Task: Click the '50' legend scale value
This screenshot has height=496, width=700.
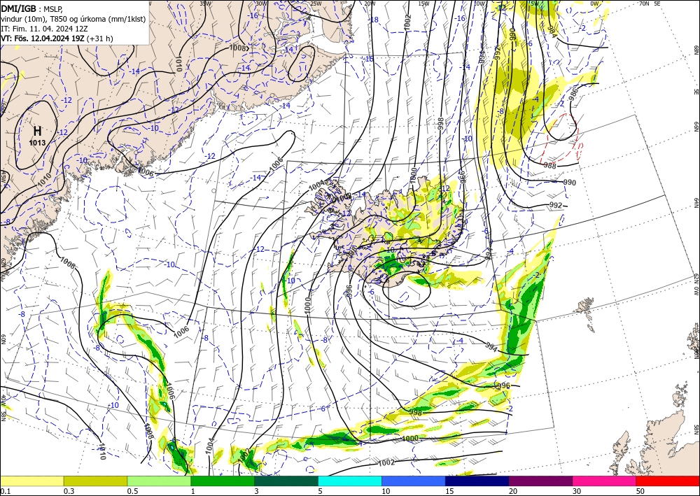Action: (x=640, y=491)
